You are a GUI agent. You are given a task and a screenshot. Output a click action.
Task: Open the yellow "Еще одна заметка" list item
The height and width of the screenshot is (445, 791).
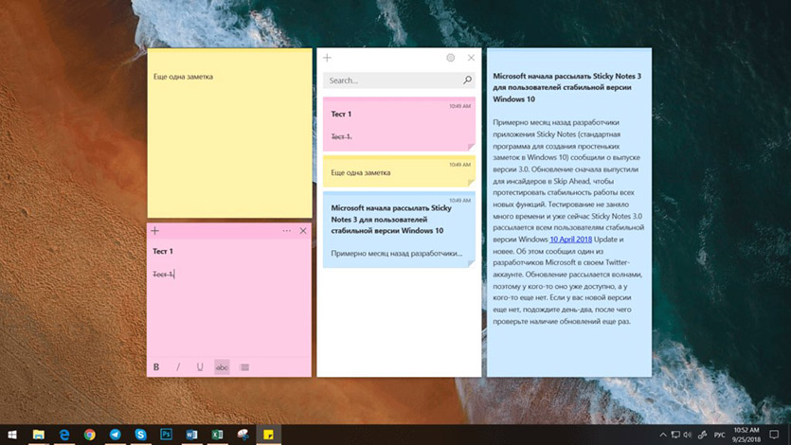tap(398, 172)
